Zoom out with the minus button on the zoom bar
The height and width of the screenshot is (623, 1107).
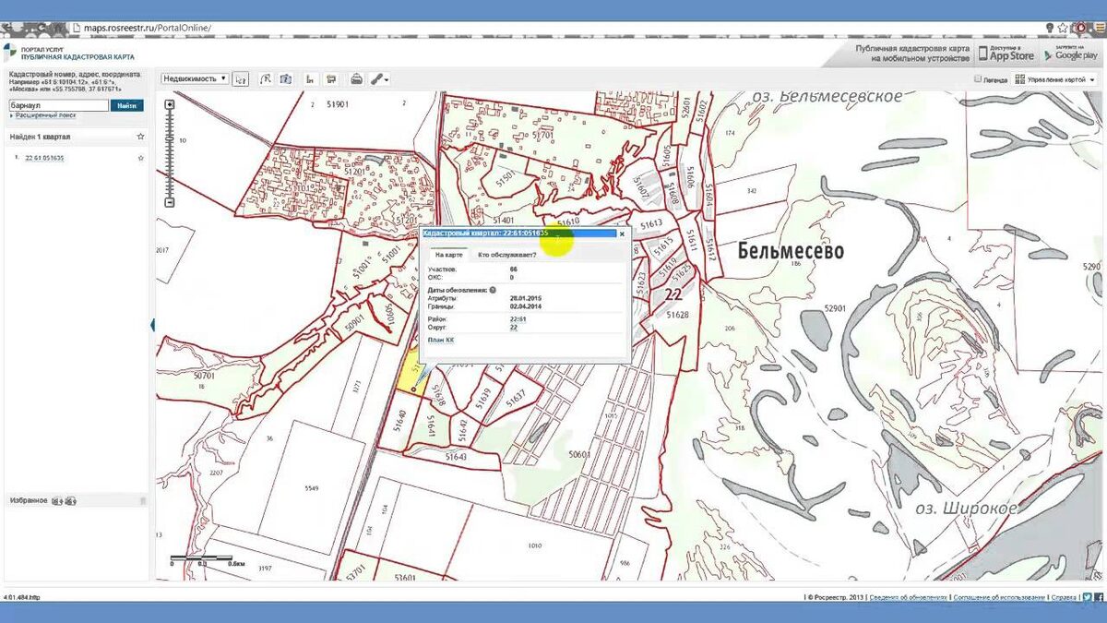[170, 202]
